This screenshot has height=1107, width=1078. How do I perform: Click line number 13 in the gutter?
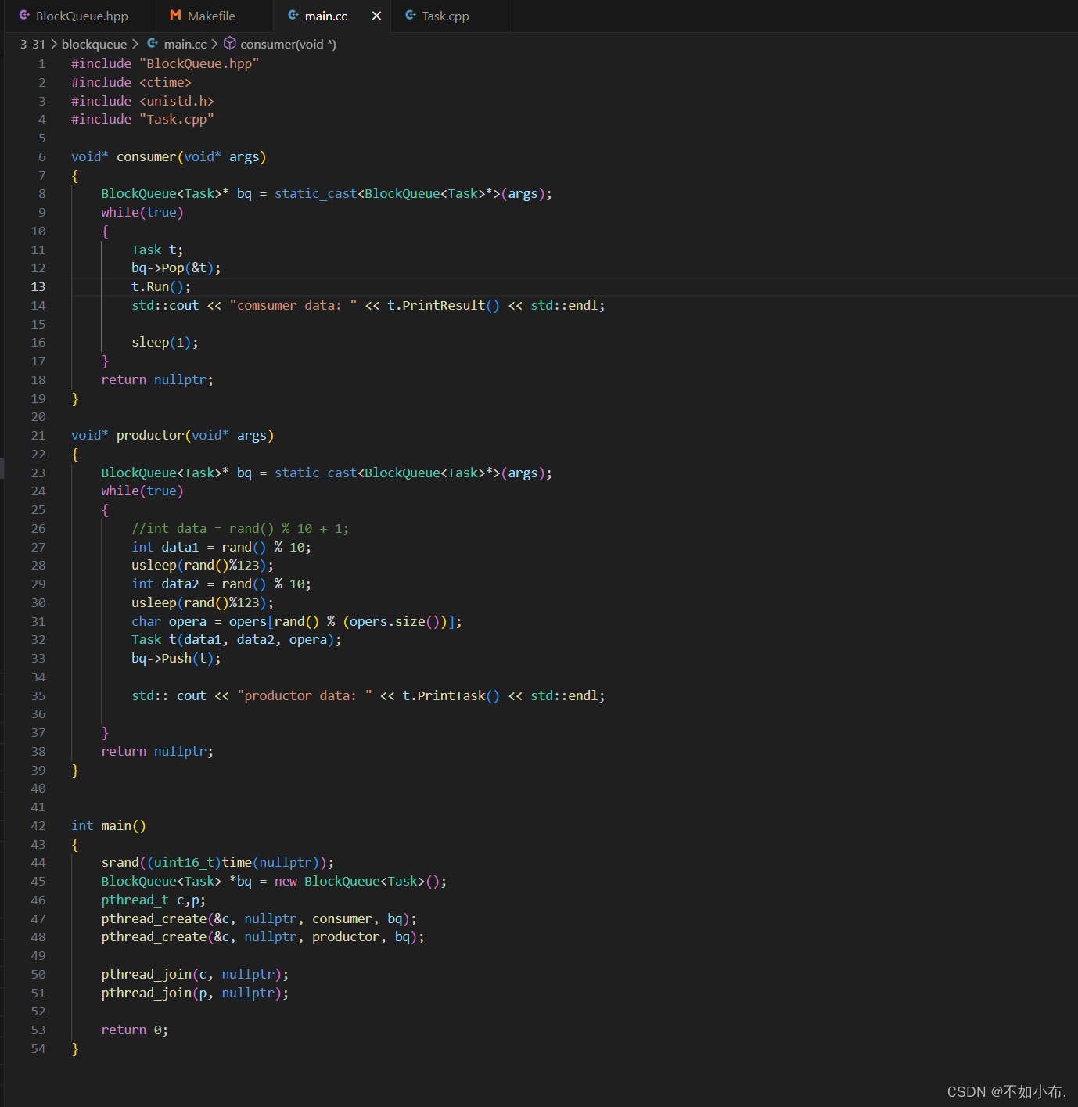click(x=38, y=287)
